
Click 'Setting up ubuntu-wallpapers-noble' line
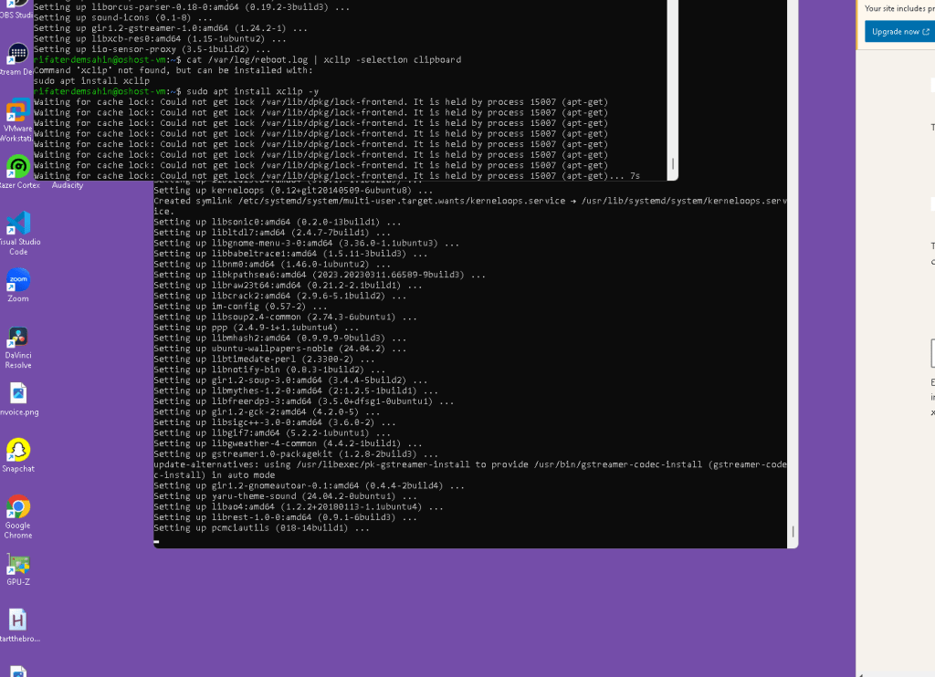[x=279, y=349]
